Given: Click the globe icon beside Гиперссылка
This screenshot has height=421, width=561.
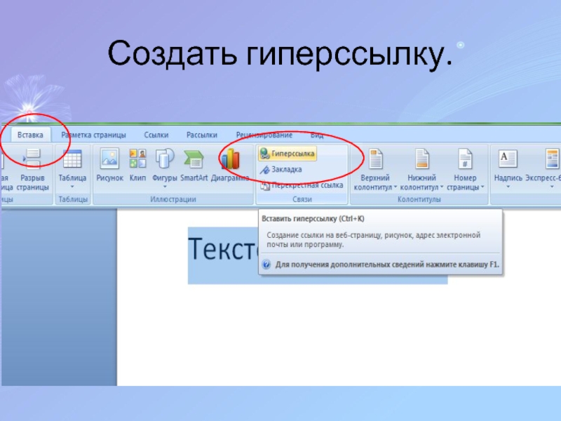Looking at the screenshot, I should click(264, 154).
